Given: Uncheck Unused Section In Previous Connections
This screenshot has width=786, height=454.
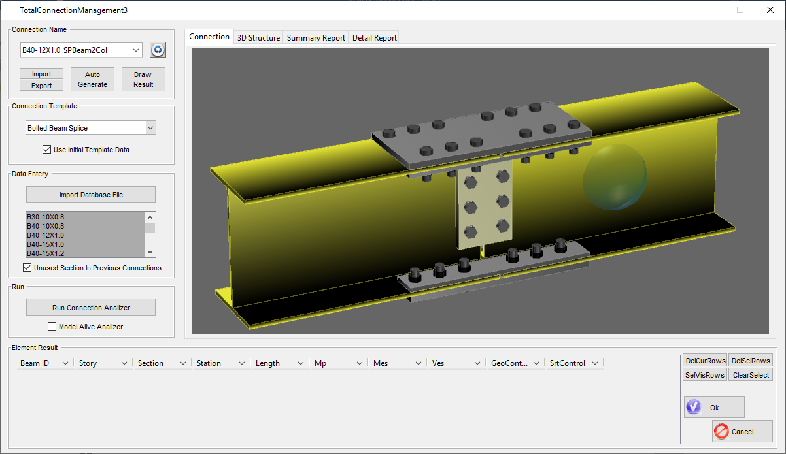Looking at the screenshot, I should click(x=27, y=268).
